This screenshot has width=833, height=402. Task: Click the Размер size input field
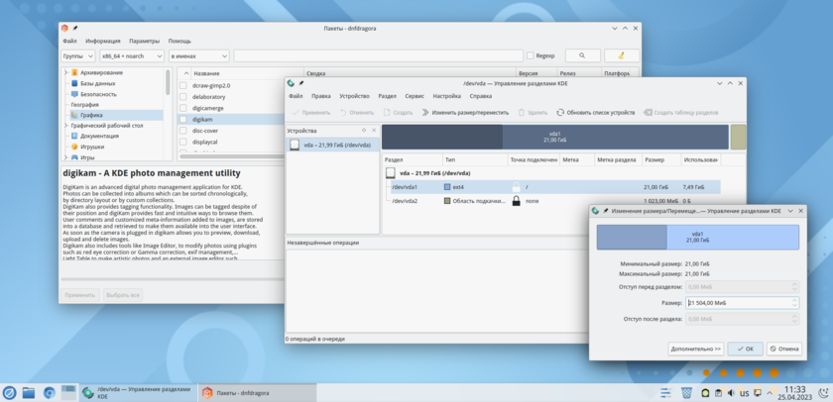738,303
